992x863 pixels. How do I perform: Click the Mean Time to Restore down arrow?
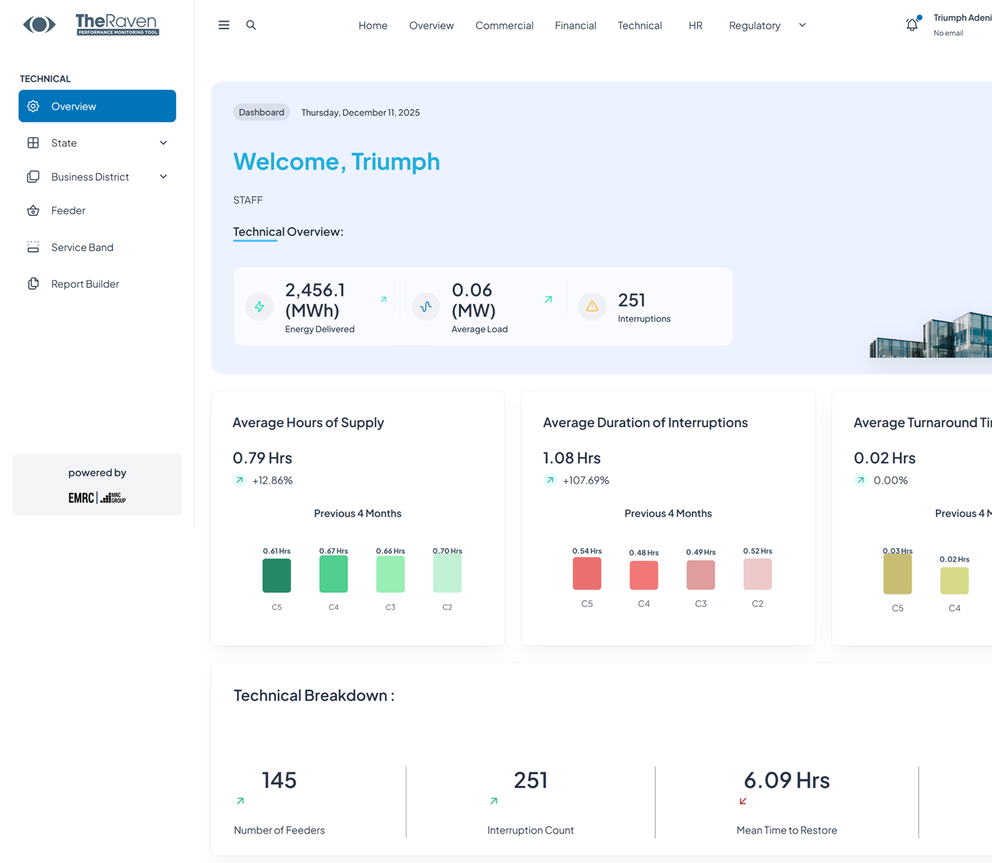[743, 801]
